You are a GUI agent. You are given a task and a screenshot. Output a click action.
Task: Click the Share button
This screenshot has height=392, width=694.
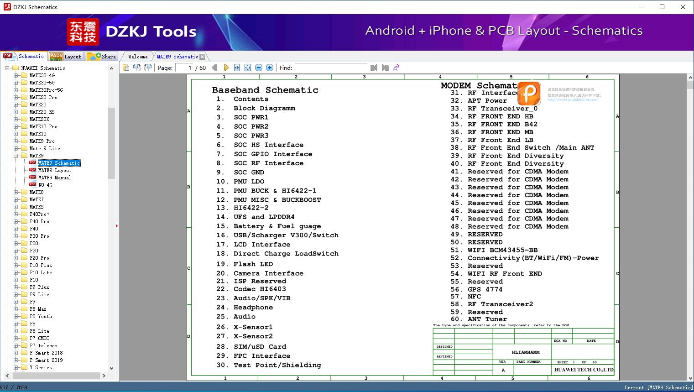coord(101,56)
